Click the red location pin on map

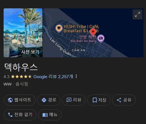[x=93, y=32]
